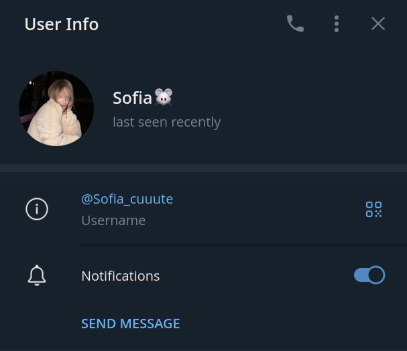Screen dimensions: 407x351
Task: Show the QR code for this username
Action: tap(373, 210)
